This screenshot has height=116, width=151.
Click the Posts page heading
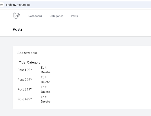point(18,29)
